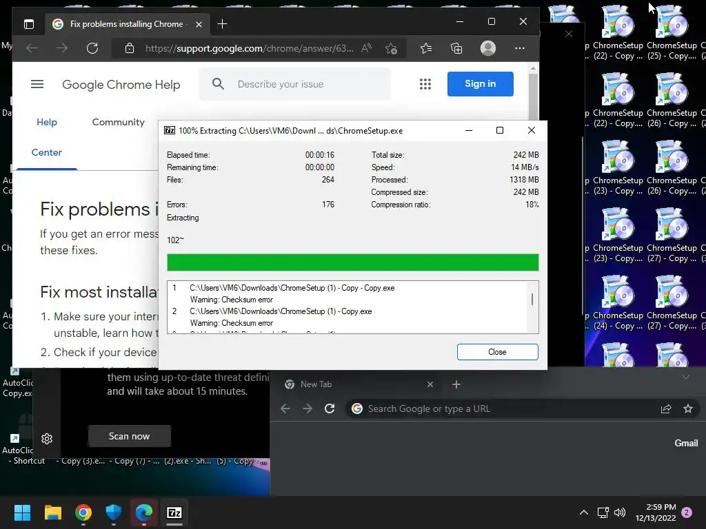
Task: Show hidden system tray icons
Action: pos(583,512)
